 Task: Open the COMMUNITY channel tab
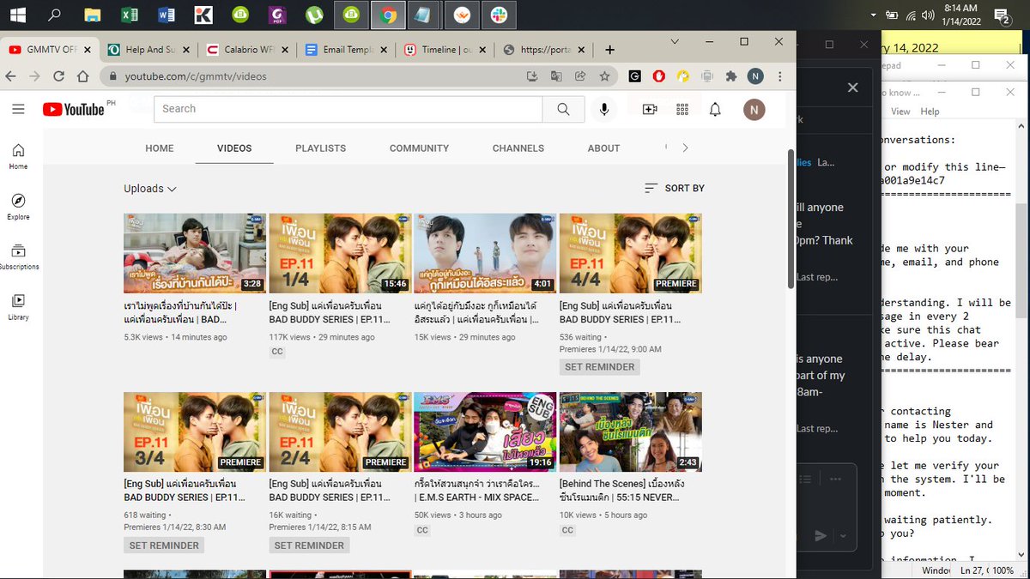click(x=419, y=148)
